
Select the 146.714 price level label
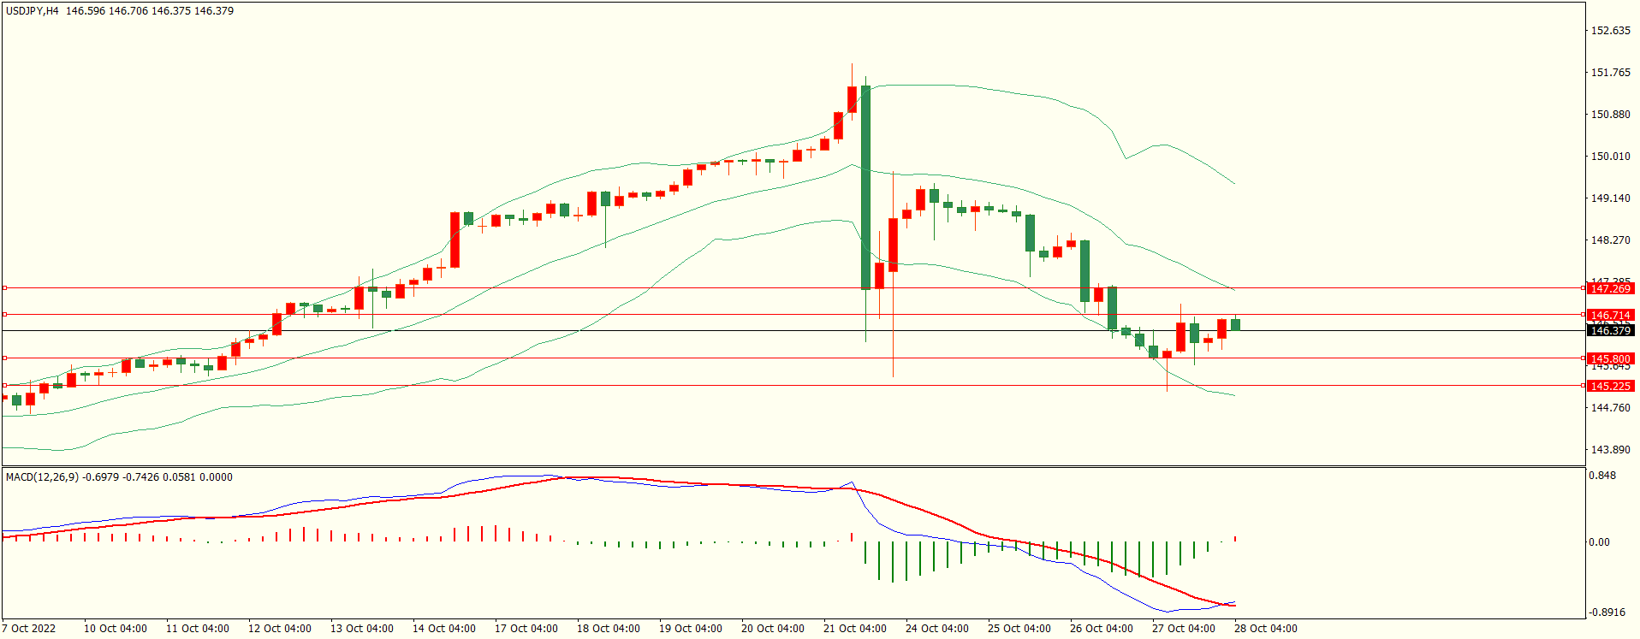click(1609, 316)
